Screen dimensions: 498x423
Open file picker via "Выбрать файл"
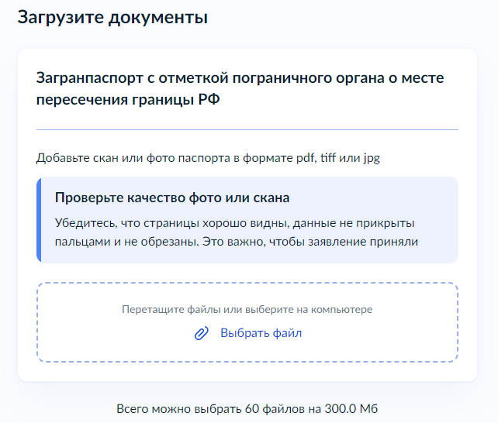point(261,334)
